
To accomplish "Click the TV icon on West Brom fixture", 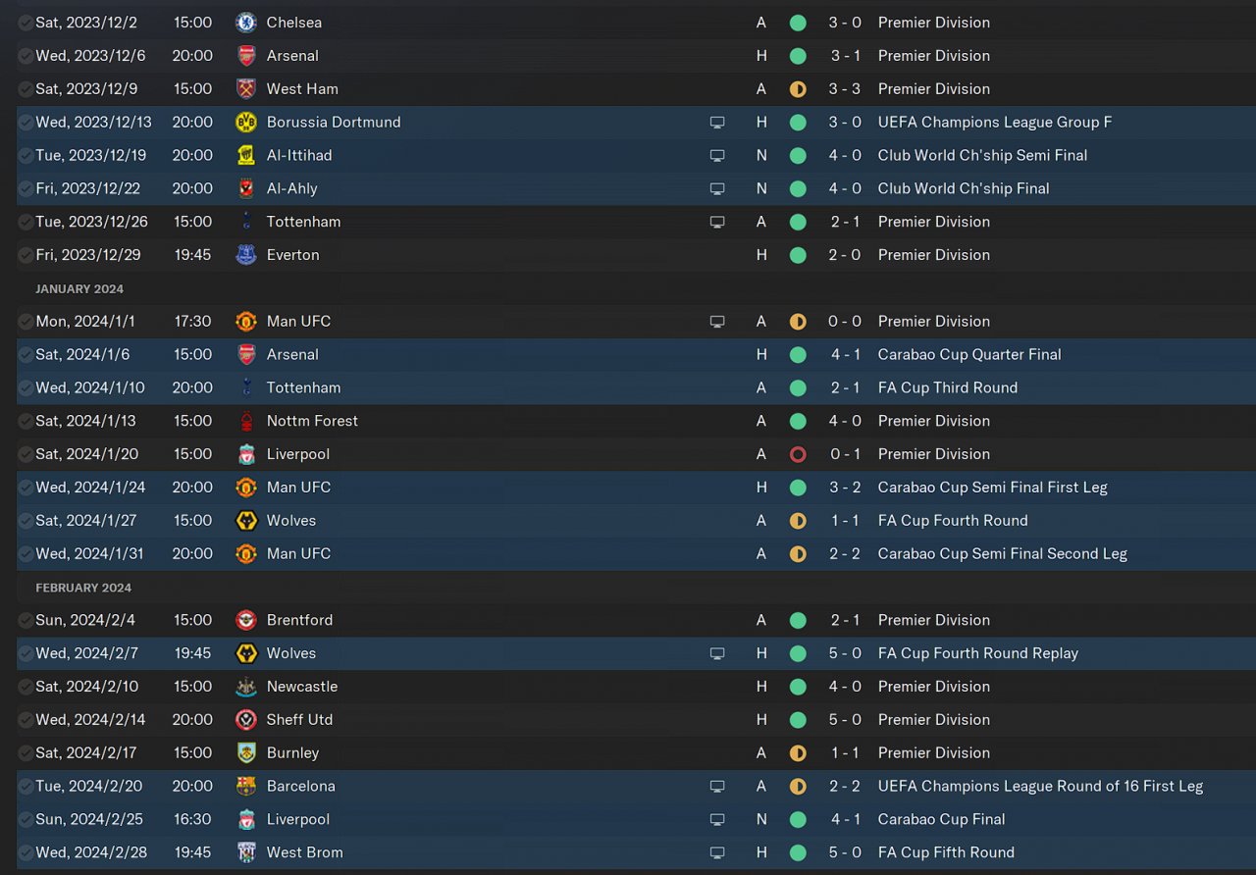I will pyautogui.click(x=717, y=852).
